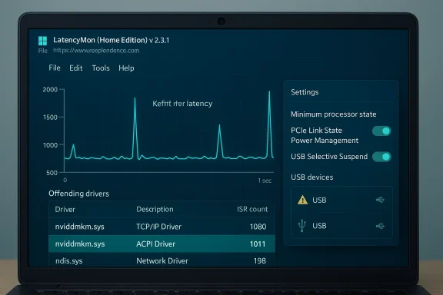The height and width of the screenshot is (295, 443).
Task: Click the USB trident symbol icon
Action: point(302,226)
